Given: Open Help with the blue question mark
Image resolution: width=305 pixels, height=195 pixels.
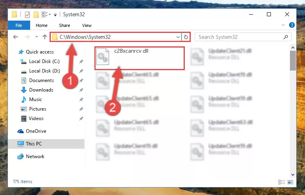Looking at the screenshot, I should point(292,25).
